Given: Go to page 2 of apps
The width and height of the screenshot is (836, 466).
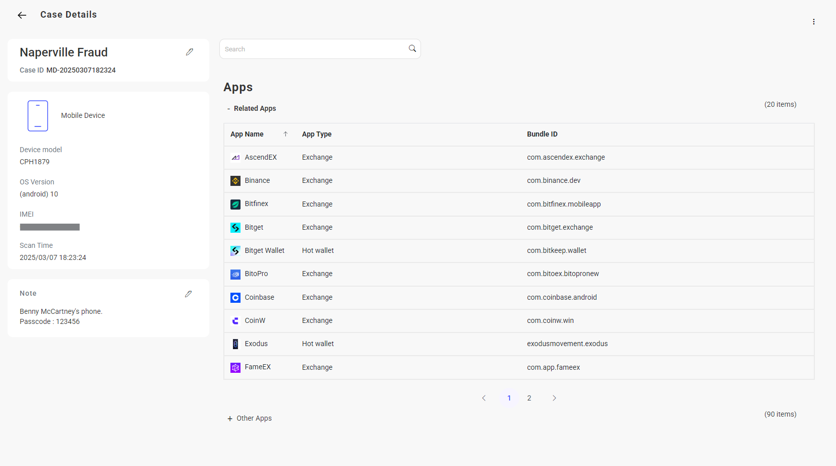Looking at the screenshot, I should coord(529,398).
